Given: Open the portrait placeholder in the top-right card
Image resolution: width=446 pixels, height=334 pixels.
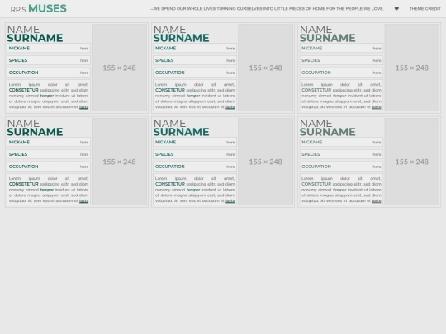Looking at the screenshot, I should point(412,68).
